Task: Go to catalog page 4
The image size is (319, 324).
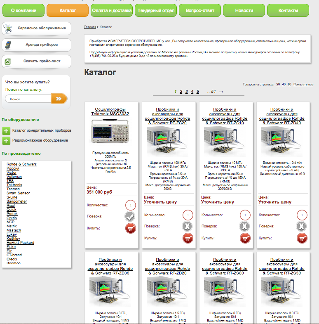Action: pyautogui.click(x=192, y=92)
